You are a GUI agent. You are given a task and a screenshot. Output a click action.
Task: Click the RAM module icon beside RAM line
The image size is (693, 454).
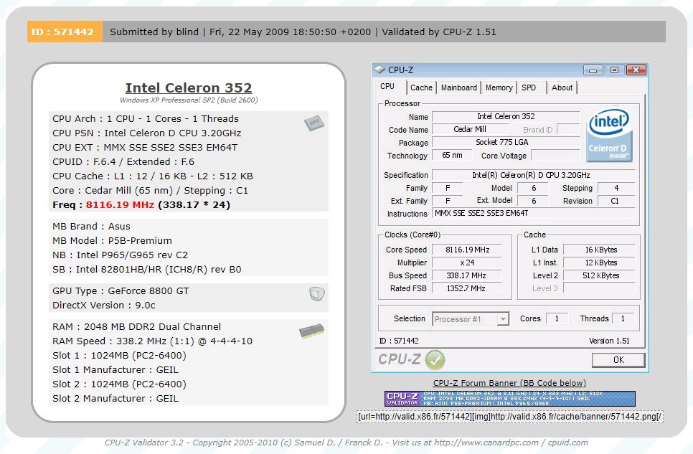311,331
